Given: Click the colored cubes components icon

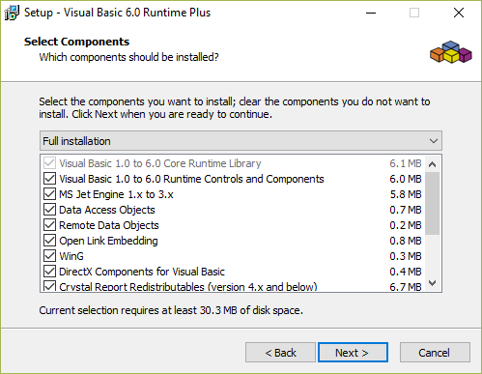Looking at the screenshot, I should [451, 52].
